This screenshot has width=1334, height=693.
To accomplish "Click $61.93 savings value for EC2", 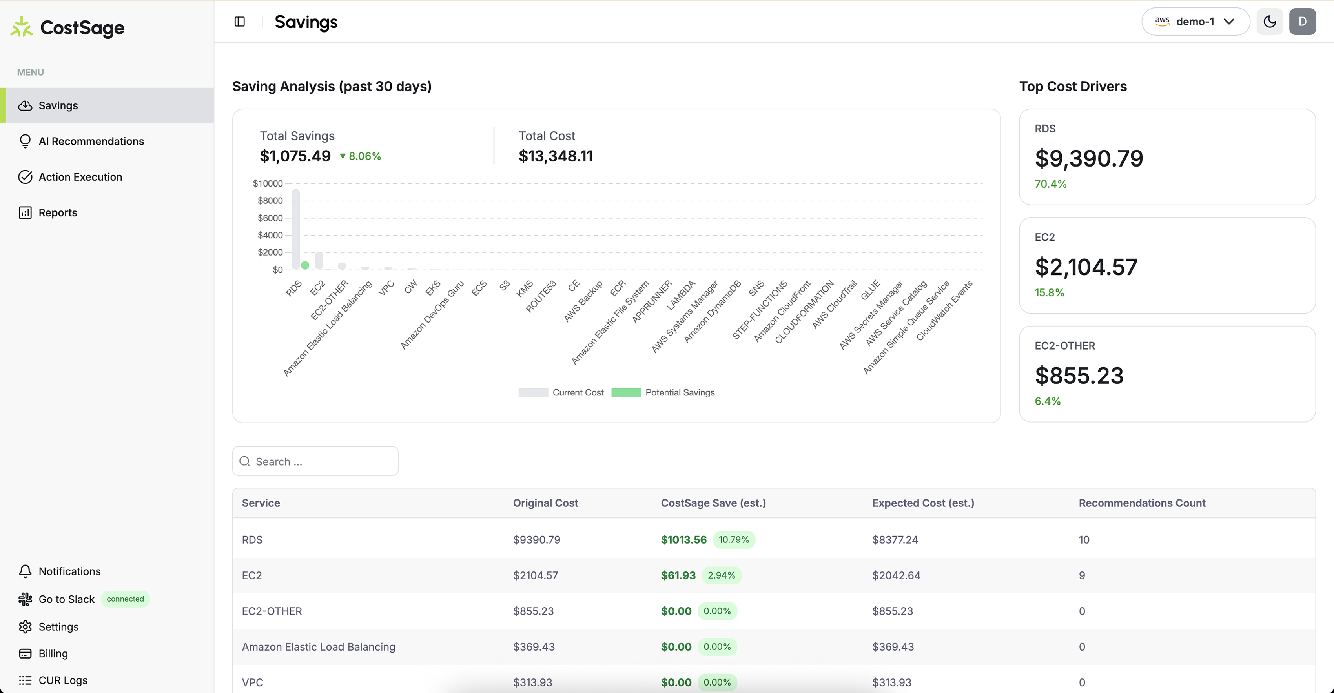I will coord(678,575).
